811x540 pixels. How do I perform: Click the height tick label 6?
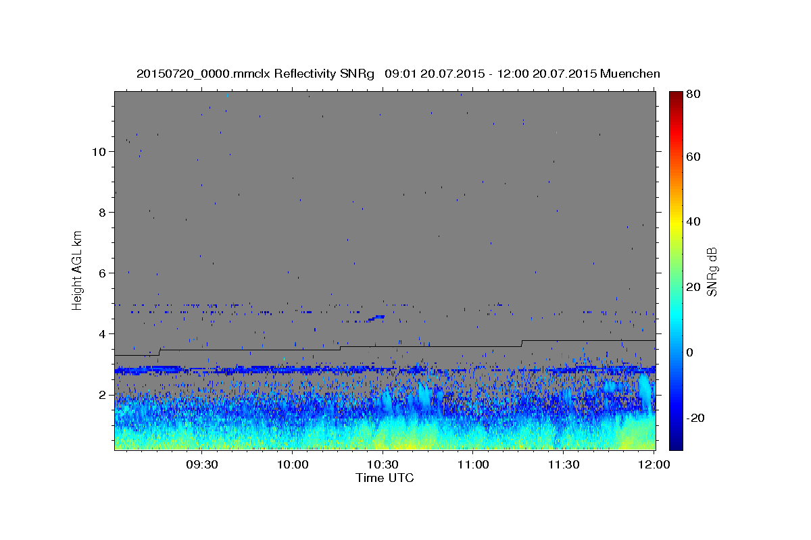point(102,273)
